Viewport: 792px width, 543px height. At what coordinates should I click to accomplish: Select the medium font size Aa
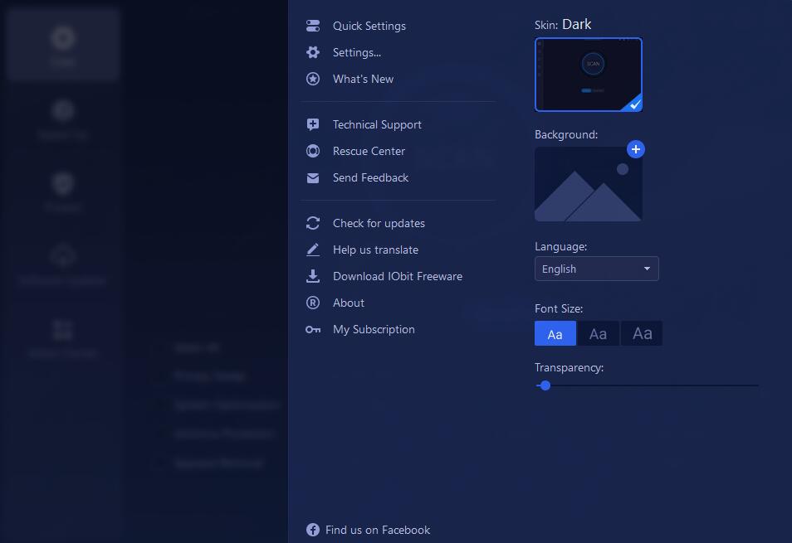[598, 333]
